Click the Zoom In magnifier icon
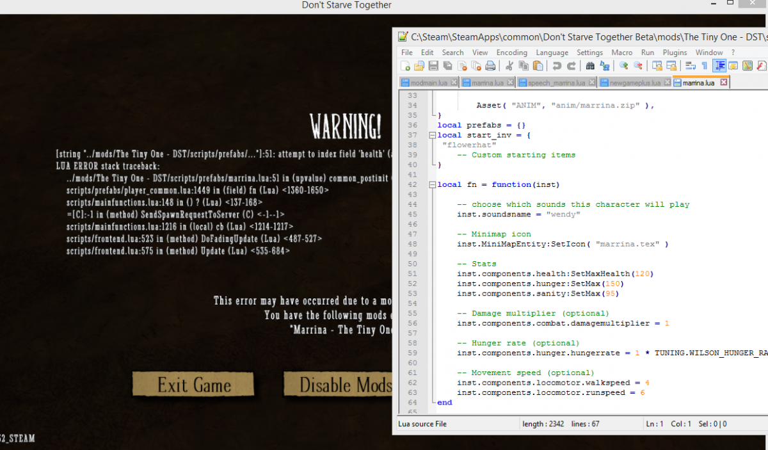768x450 pixels. coord(623,66)
